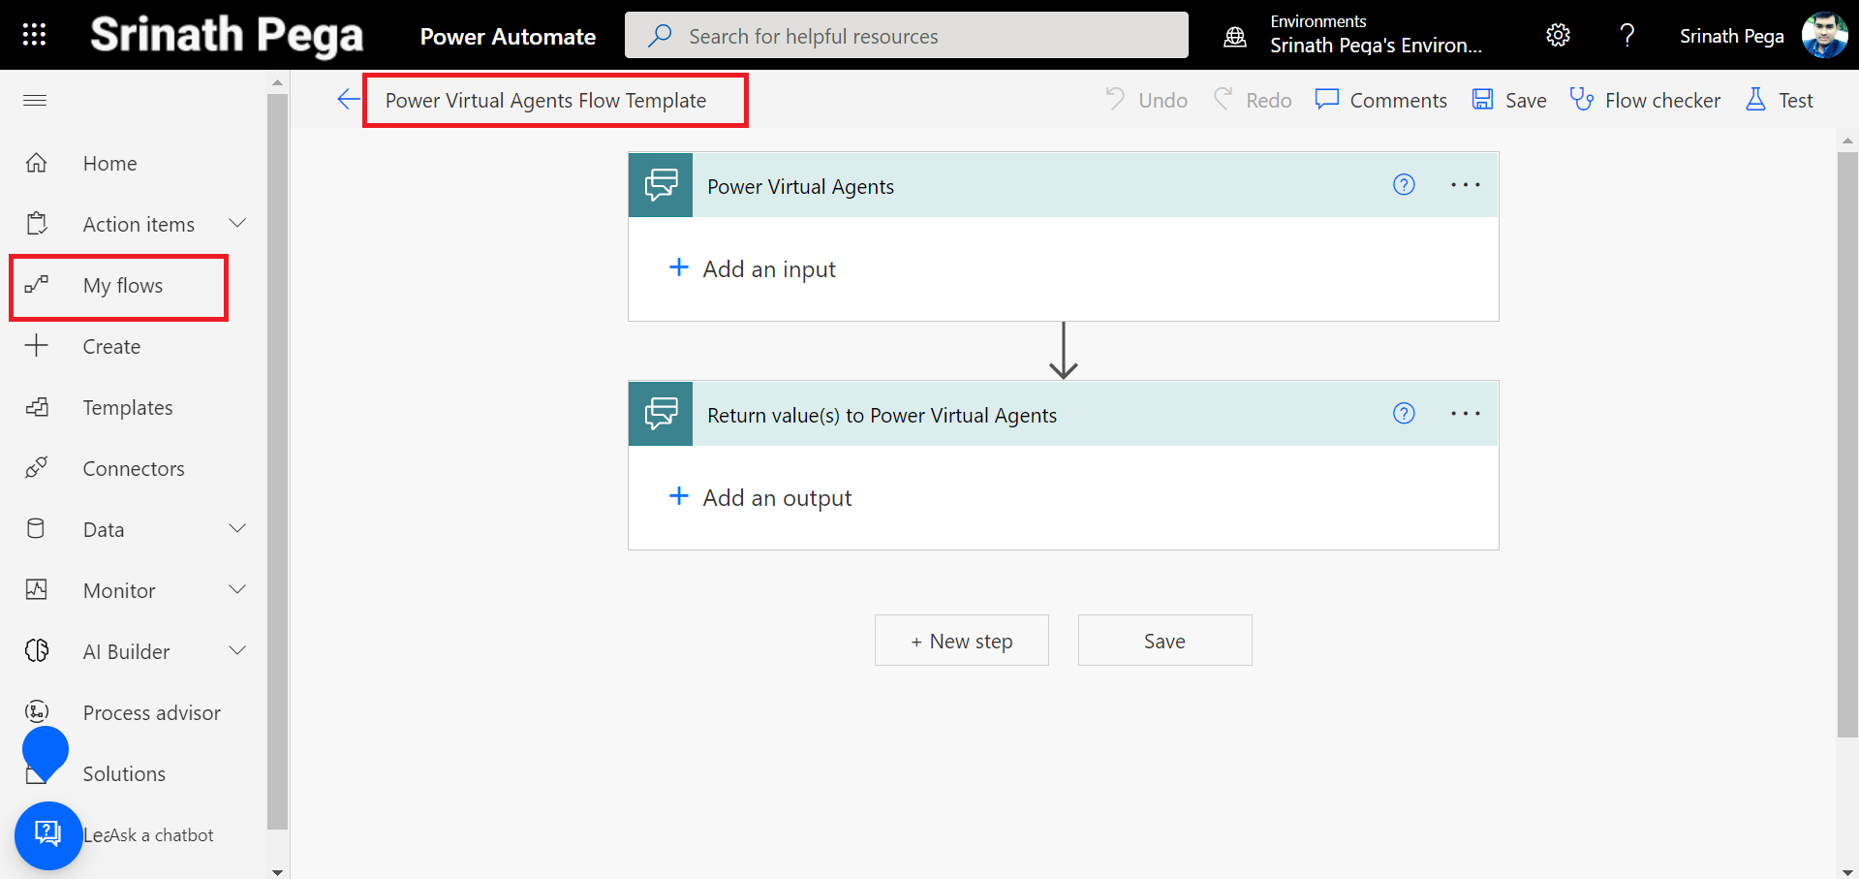Screen dimensions: 1859x879
Task: Click the + New step button
Action: [961, 641]
